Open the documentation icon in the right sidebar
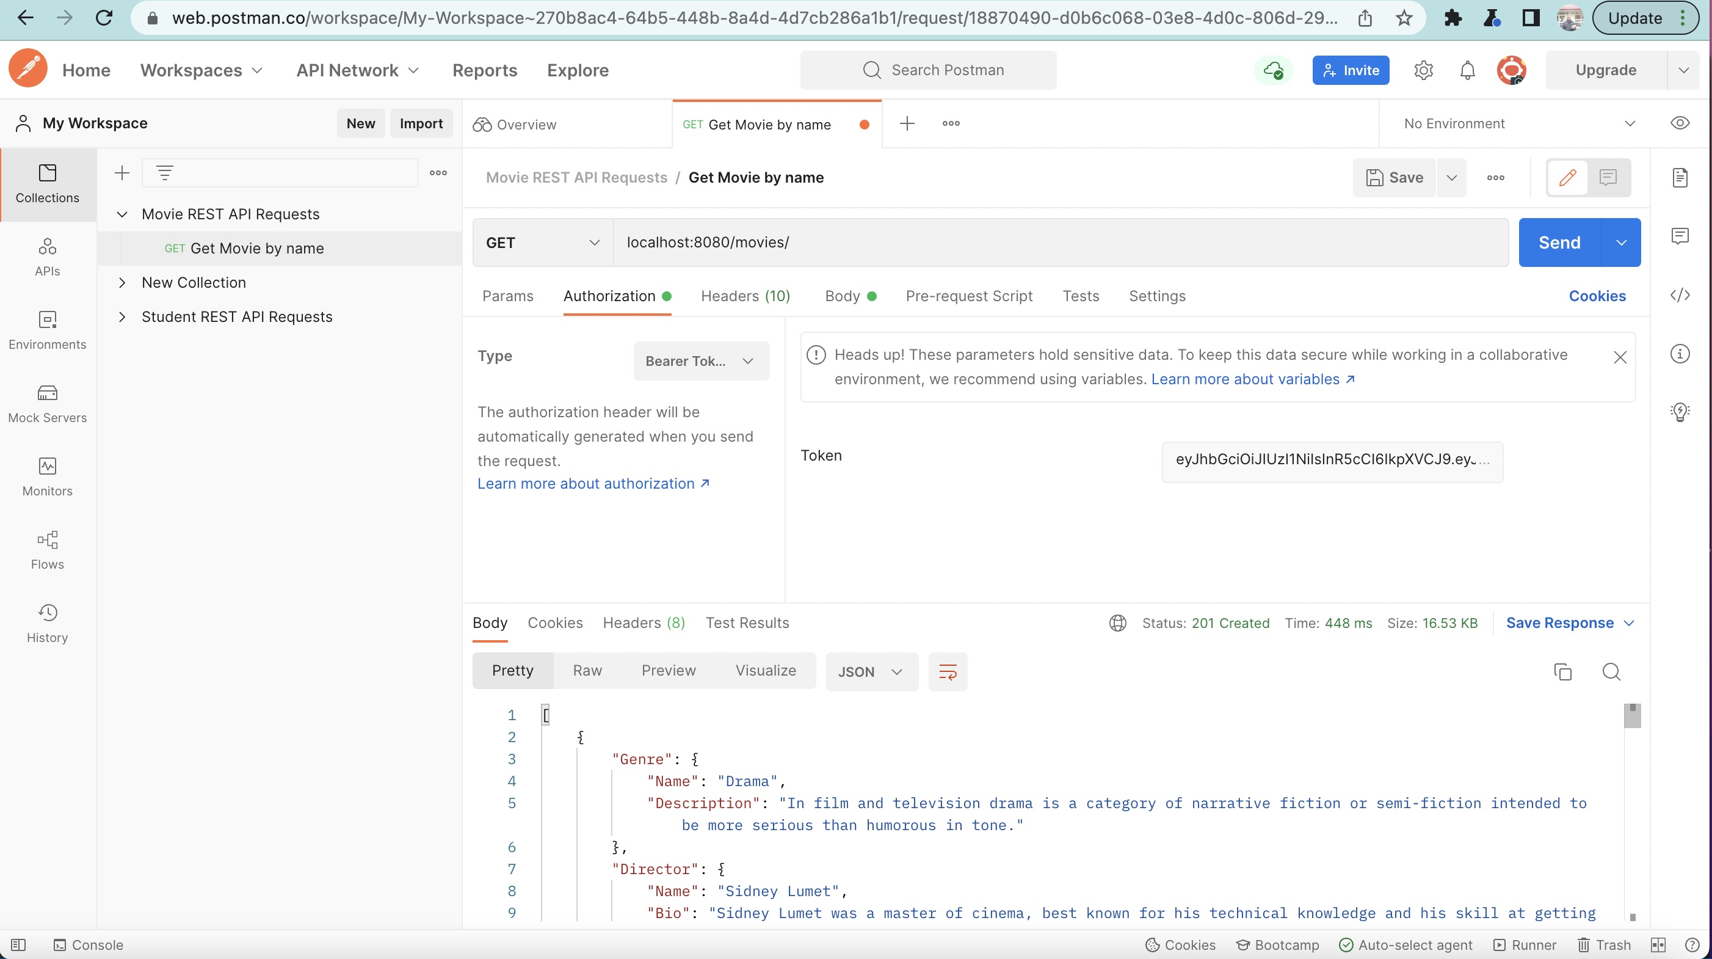Image resolution: width=1712 pixels, height=959 pixels. tap(1680, 178)
